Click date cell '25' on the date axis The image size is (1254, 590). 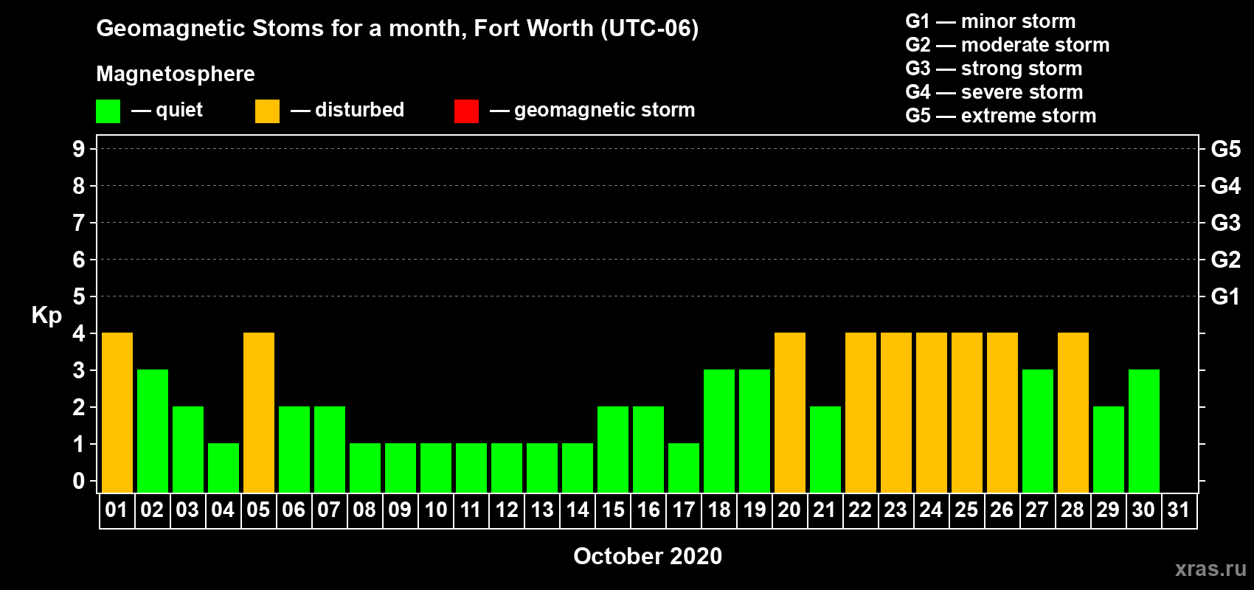[x=967, y=510]
